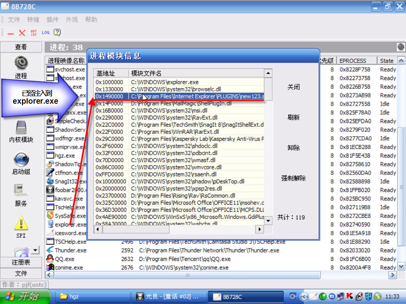Select the SysSafe.exe shield icon
Screen dimensions: 406x304
tap(50, 215)
